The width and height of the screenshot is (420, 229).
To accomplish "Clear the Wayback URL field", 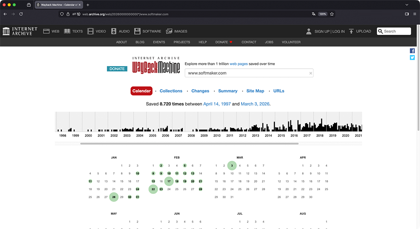I will [x=311, y=73].
